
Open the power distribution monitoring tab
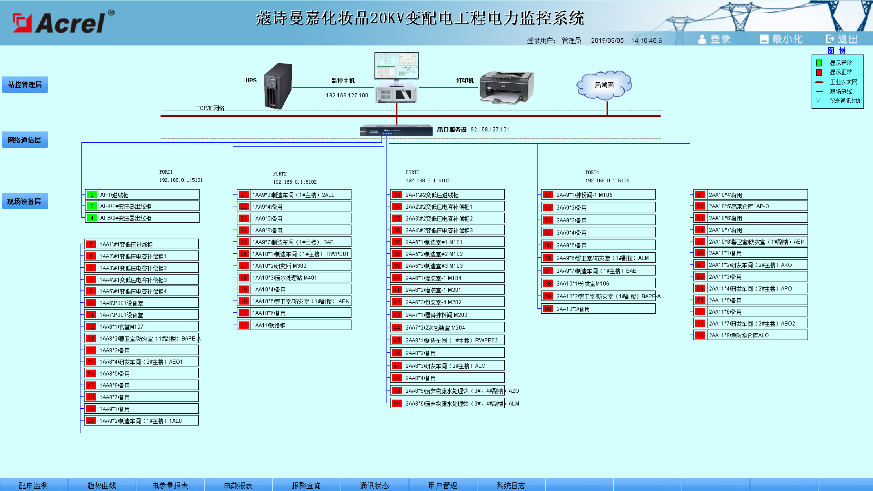tap(33, 485)
